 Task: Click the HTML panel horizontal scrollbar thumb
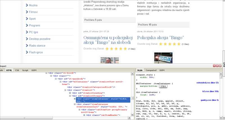pos(26,118)
